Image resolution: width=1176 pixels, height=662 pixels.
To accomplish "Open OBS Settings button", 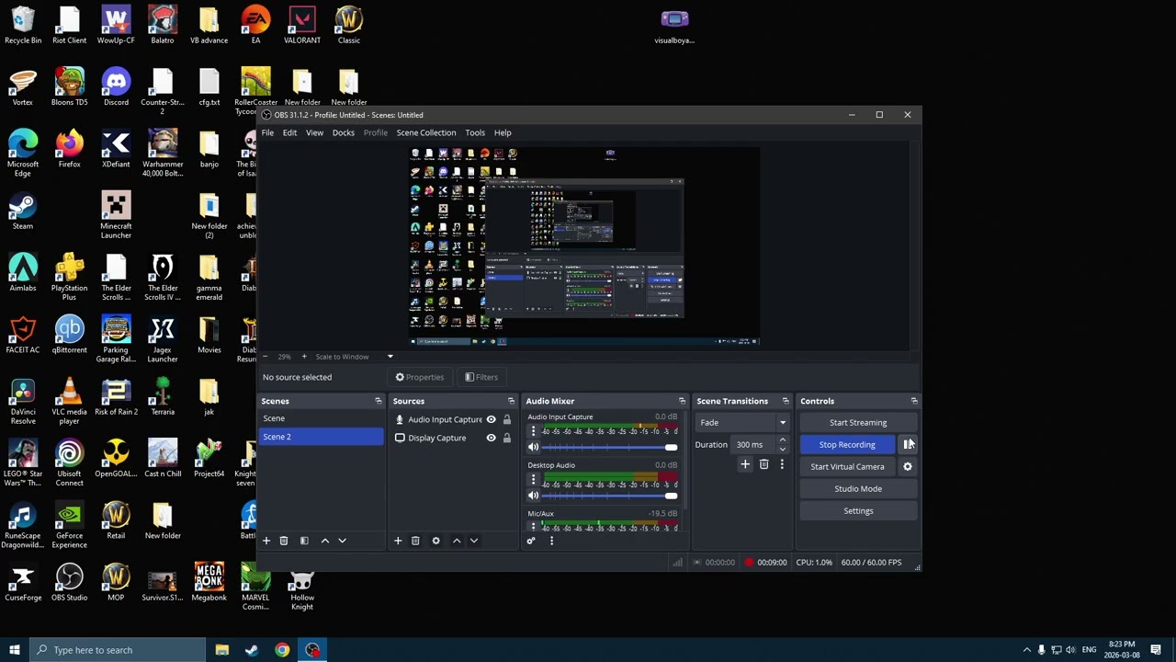I will click(858, 511).
